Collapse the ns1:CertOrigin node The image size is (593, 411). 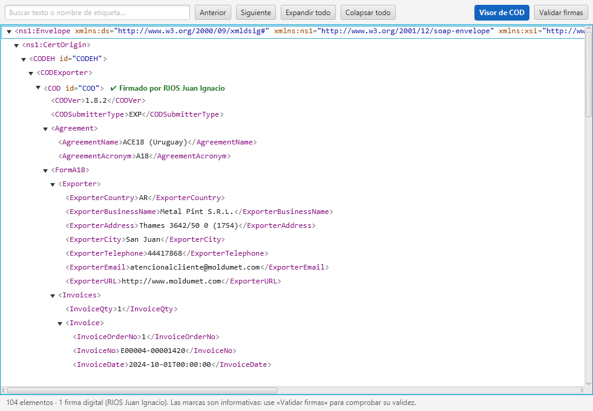coord(16,46)
